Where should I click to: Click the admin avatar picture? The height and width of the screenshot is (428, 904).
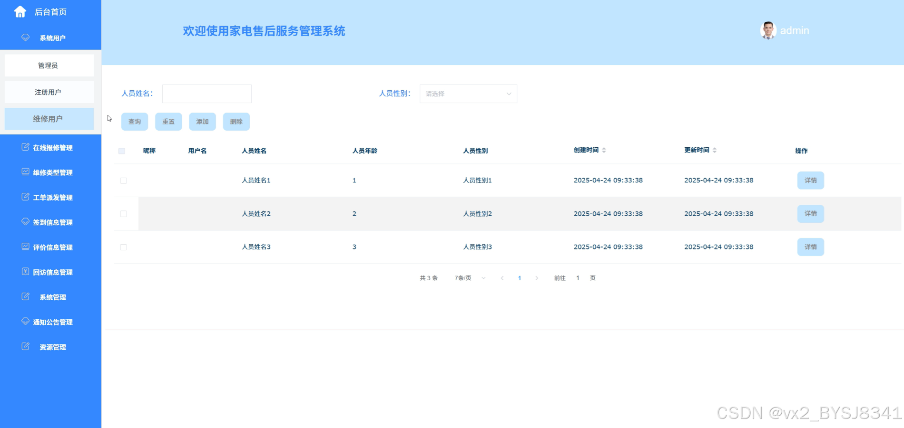[768, 30]
